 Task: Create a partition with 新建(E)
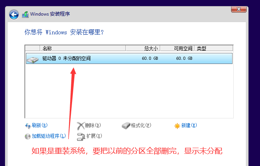pos(189,125)
